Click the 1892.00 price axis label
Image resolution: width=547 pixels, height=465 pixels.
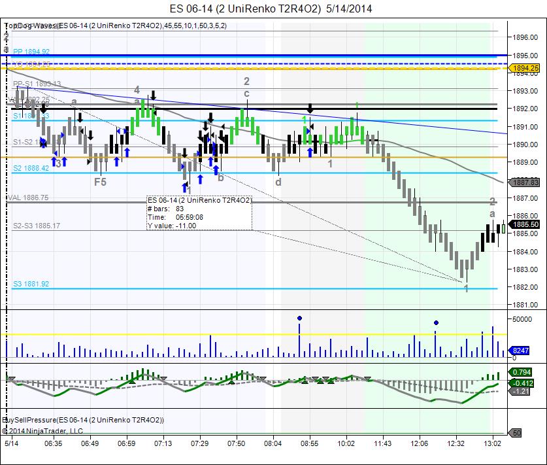pos(525,109)
